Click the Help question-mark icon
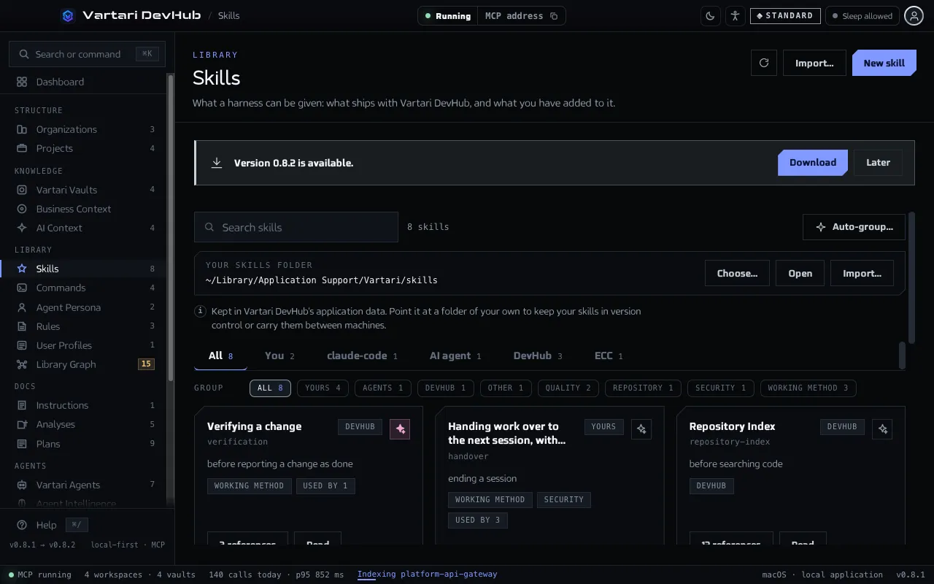 pos(22,525)
